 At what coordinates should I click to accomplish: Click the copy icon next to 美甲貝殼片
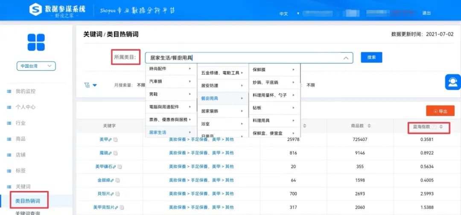(122, 207)
